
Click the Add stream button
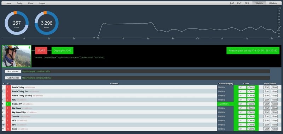tap(13, 71)
